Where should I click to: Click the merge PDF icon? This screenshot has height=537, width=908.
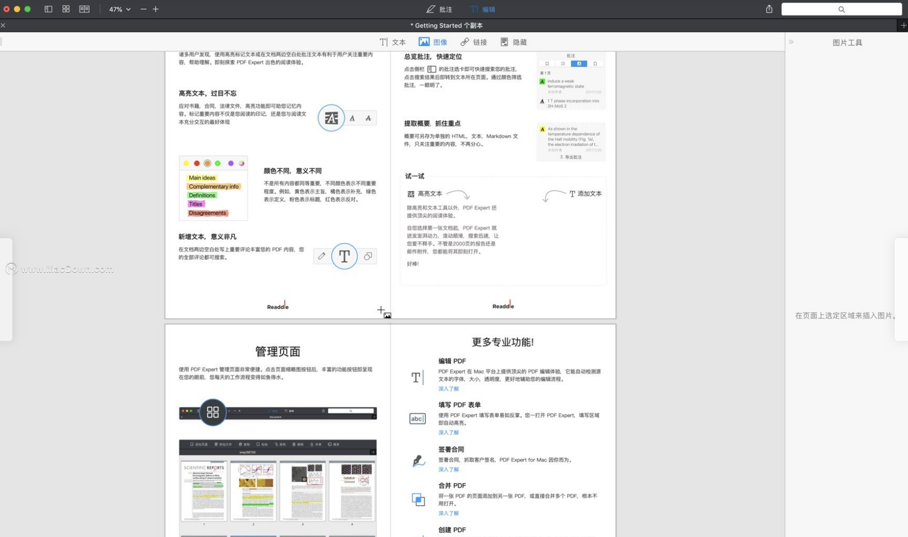tap(418, 498)
